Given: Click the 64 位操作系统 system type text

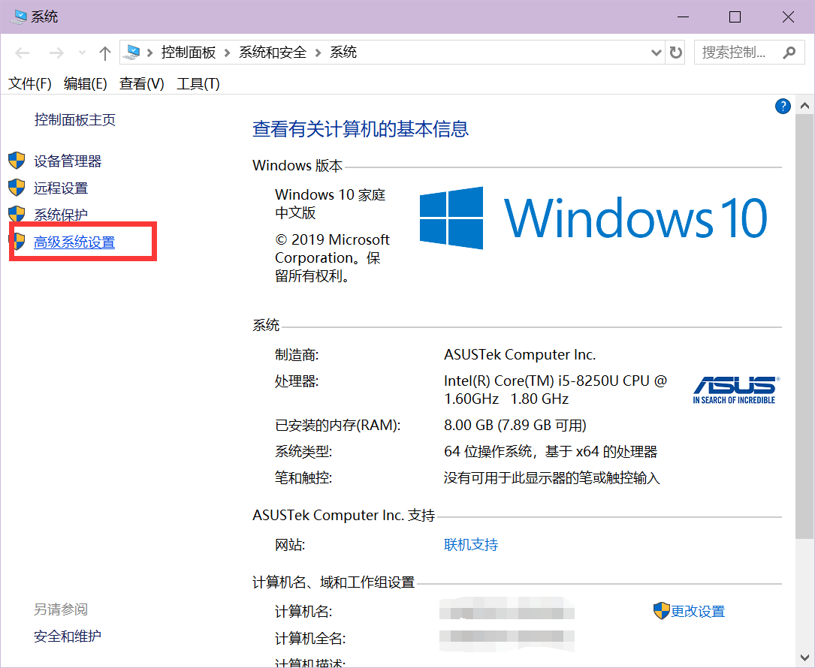Looking at the screenshot, I should [551, 451].
